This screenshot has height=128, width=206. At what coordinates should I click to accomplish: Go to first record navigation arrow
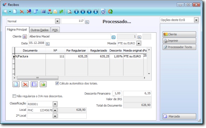76,12
